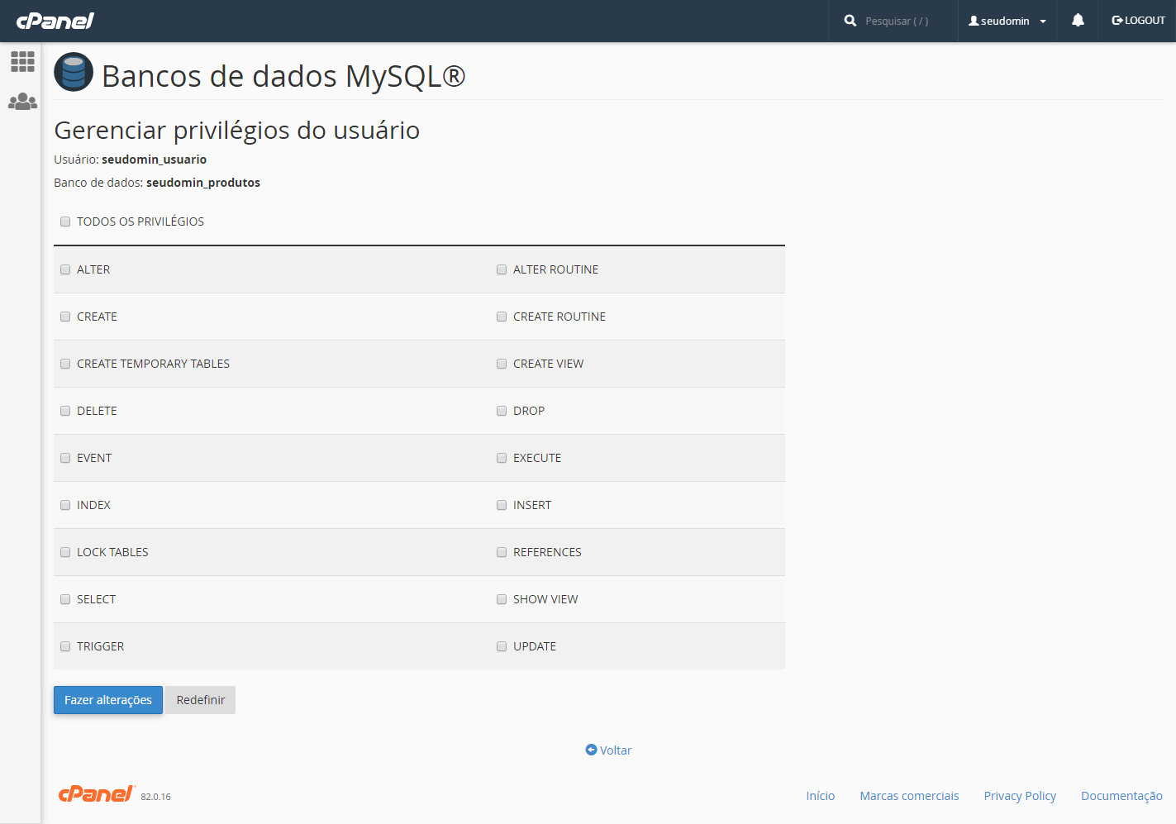Click the MySQL database icon beside title

(x=74, y=72)
